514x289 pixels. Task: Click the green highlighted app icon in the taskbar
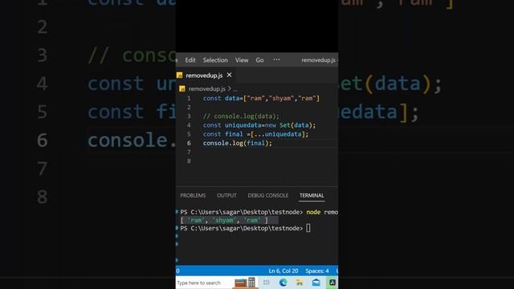pos(332,283)
